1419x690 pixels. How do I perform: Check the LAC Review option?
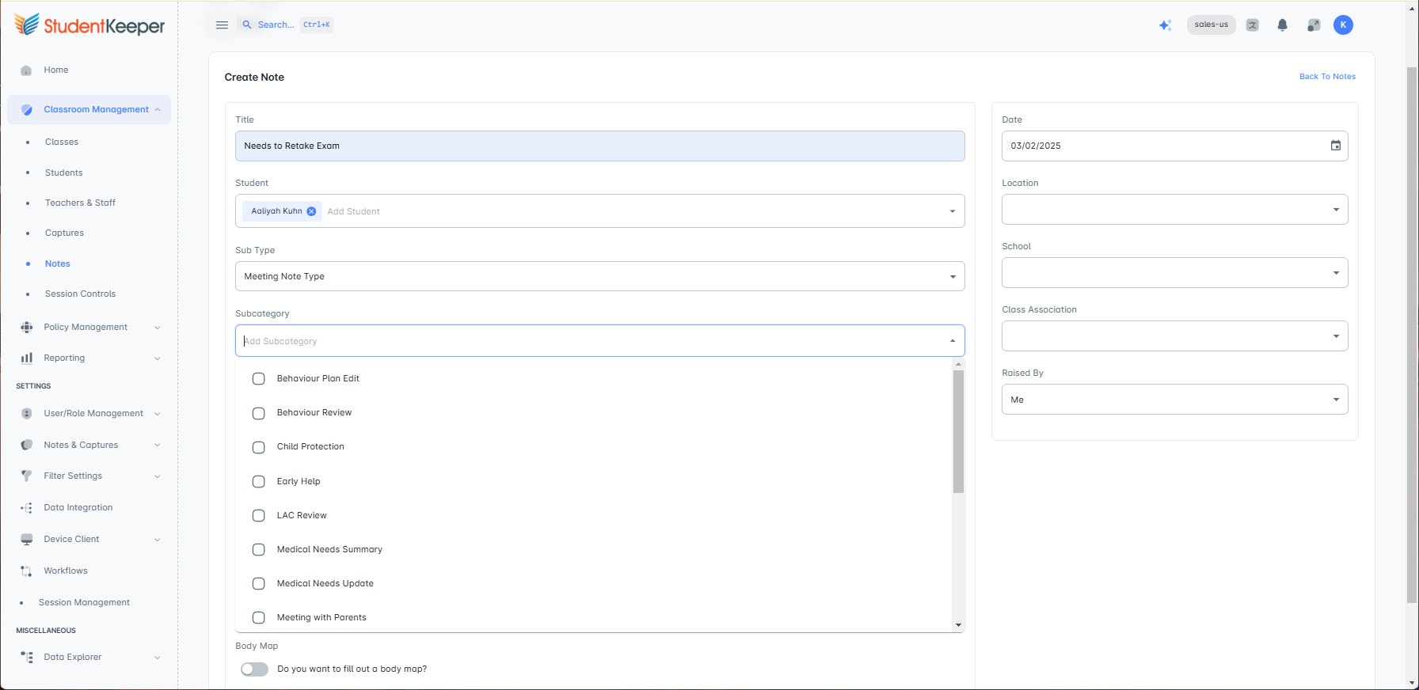[258, 515]
